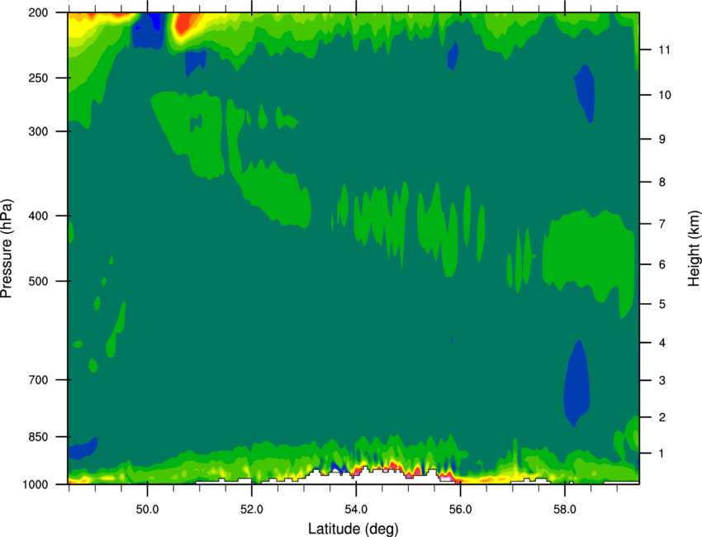Click the 3 km height label

662,381
